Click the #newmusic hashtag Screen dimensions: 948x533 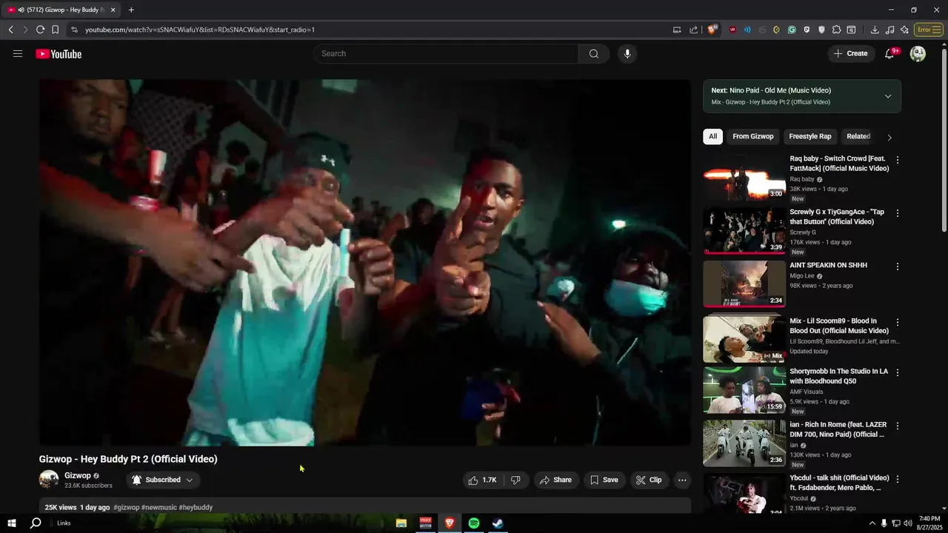158,508
